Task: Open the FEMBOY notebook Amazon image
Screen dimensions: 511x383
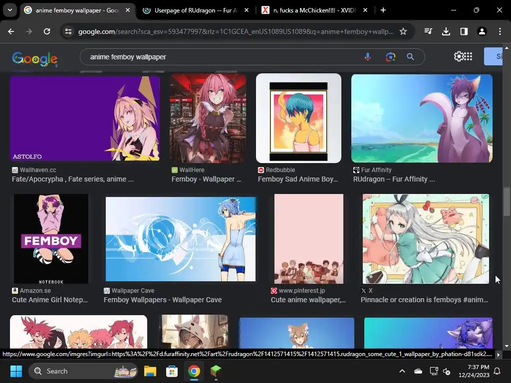Action: [x=51, y=239]
